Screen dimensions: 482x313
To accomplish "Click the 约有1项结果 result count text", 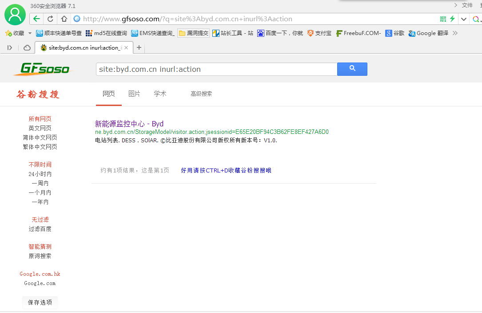I will coord(135,170).
